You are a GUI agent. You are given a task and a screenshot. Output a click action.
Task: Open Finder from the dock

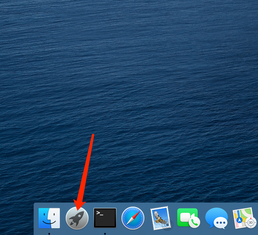coord(49,218)
